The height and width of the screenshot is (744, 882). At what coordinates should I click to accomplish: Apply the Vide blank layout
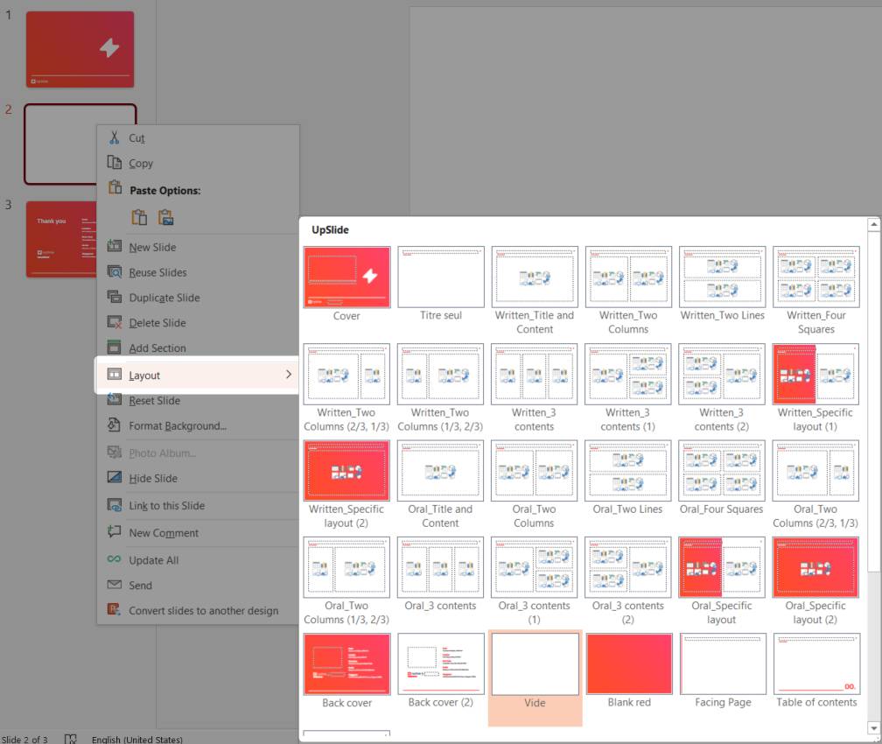pos(535,678)
